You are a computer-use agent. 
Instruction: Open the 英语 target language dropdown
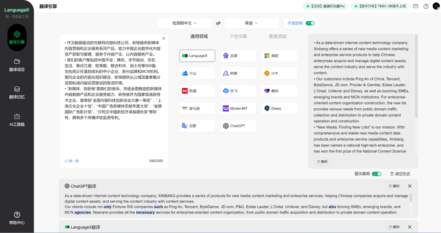point(252,23)
